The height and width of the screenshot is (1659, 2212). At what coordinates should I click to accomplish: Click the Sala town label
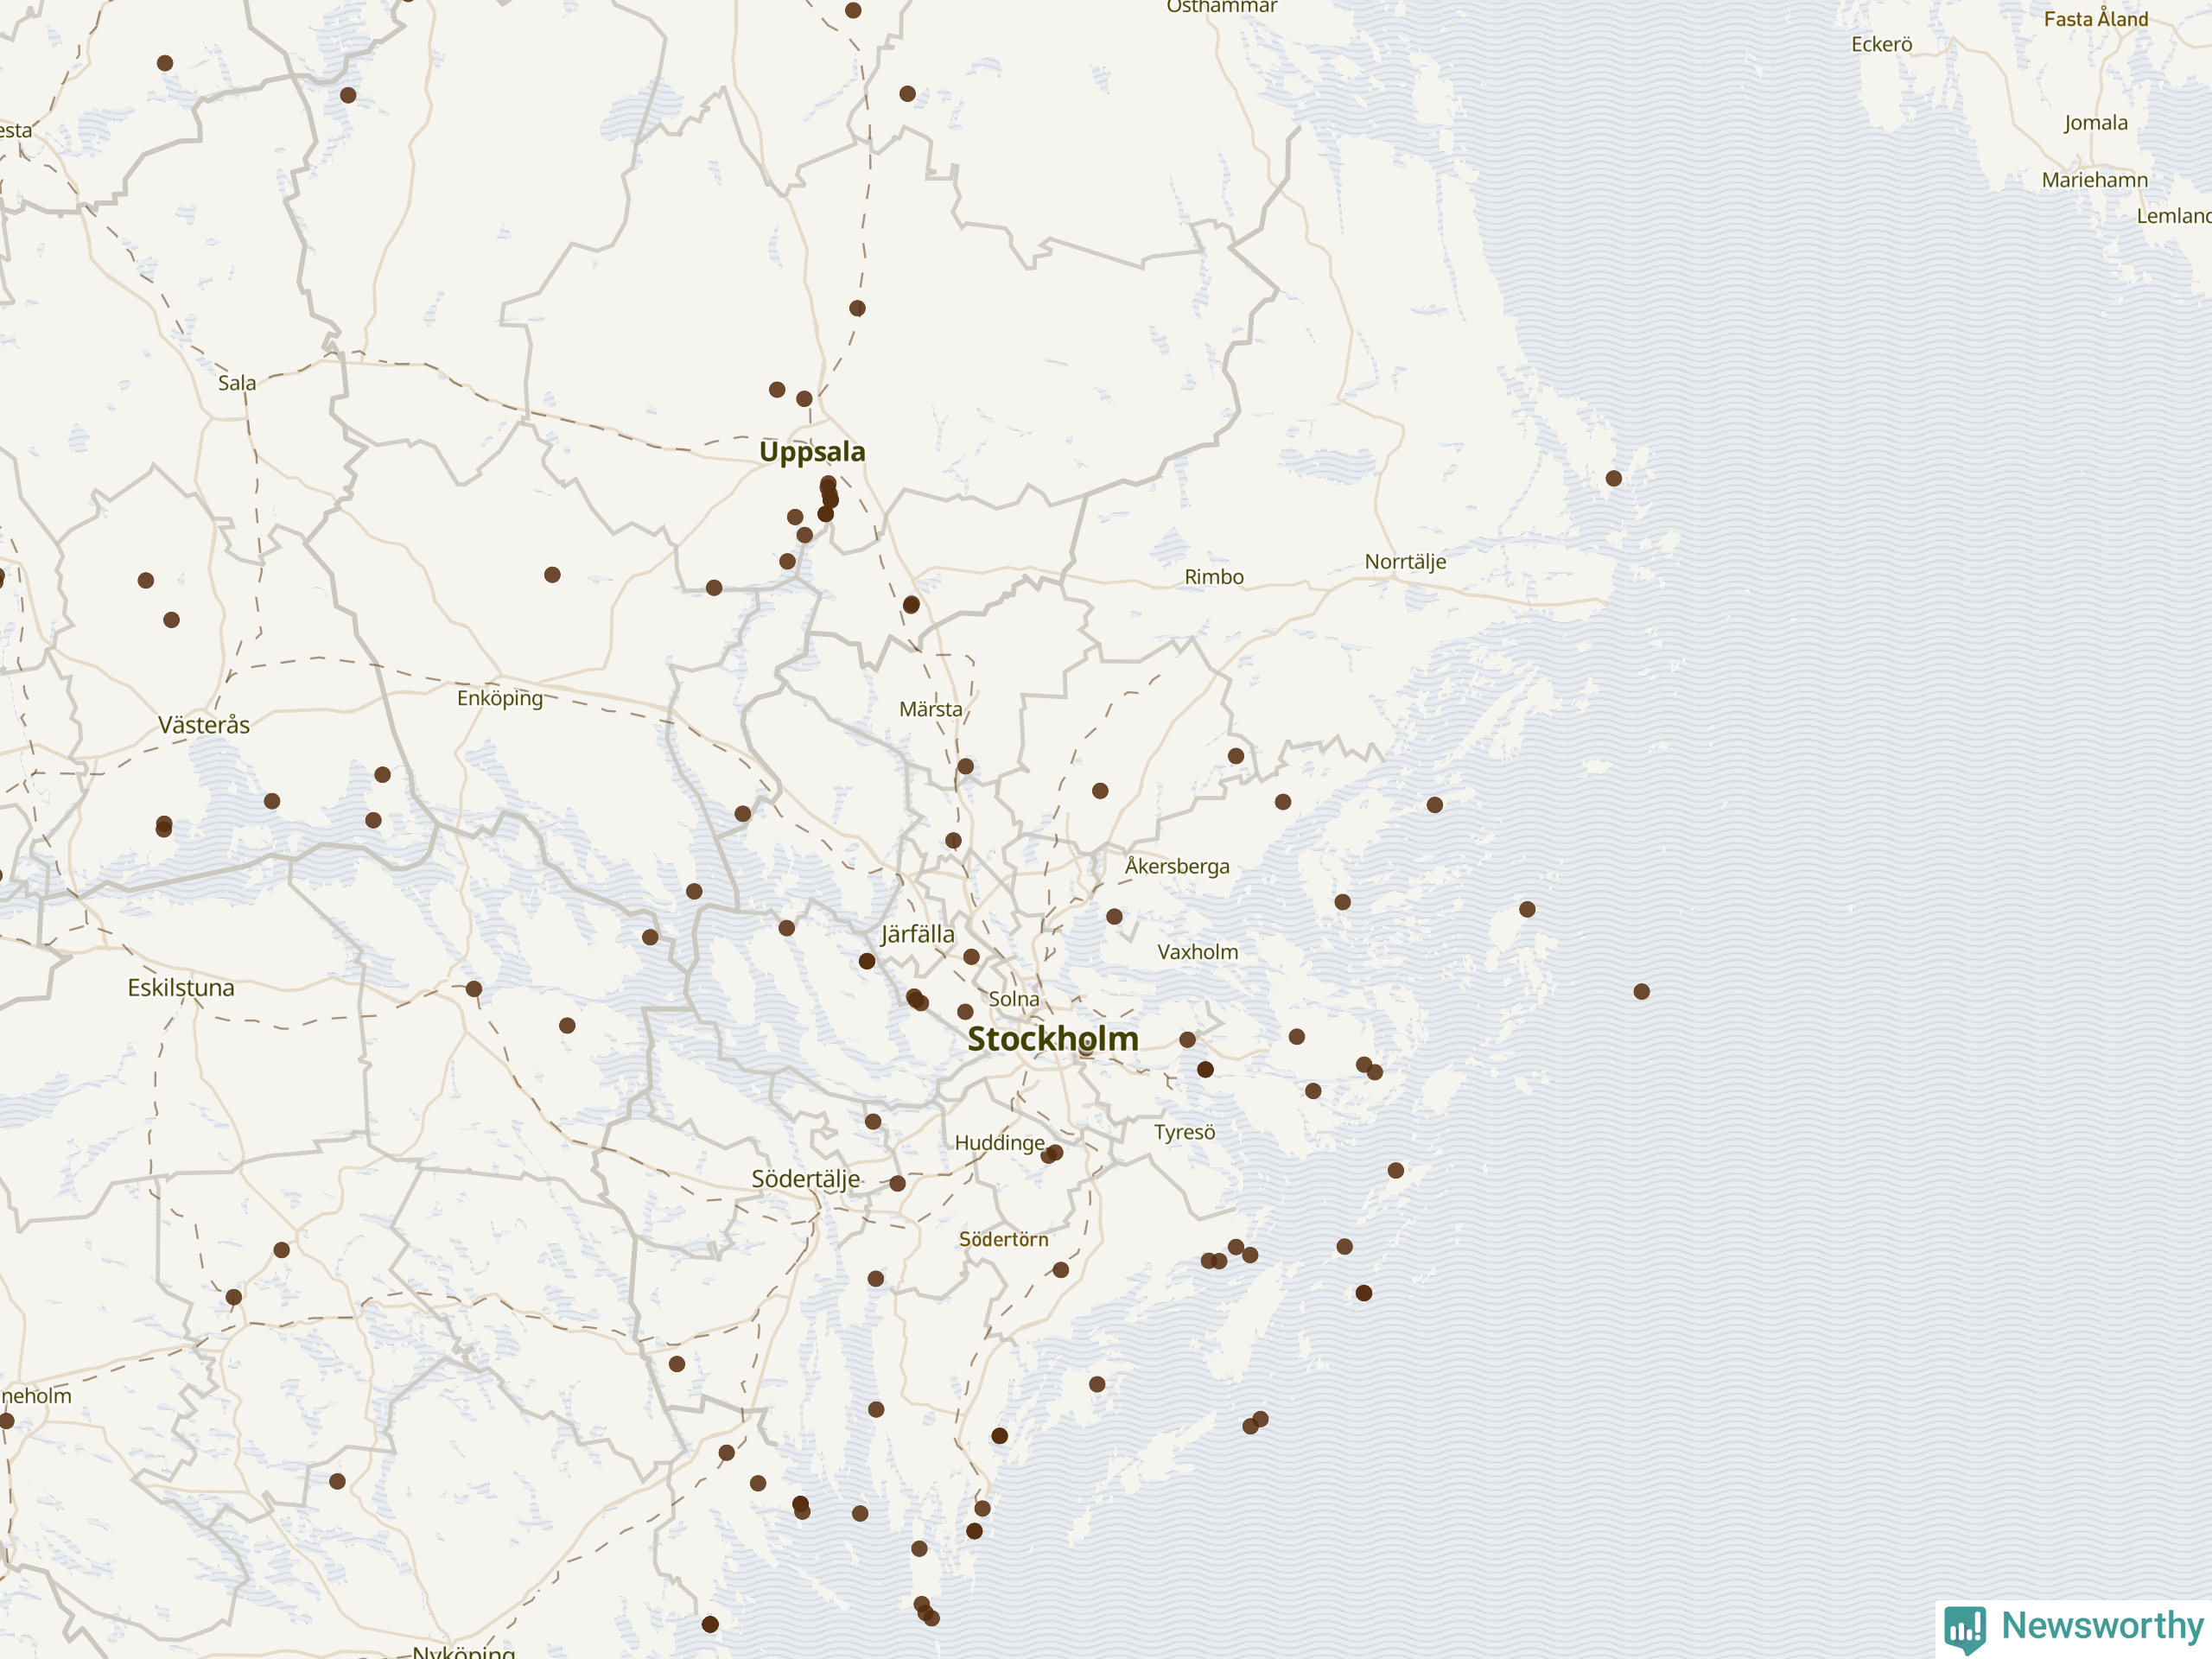[237, 383]
